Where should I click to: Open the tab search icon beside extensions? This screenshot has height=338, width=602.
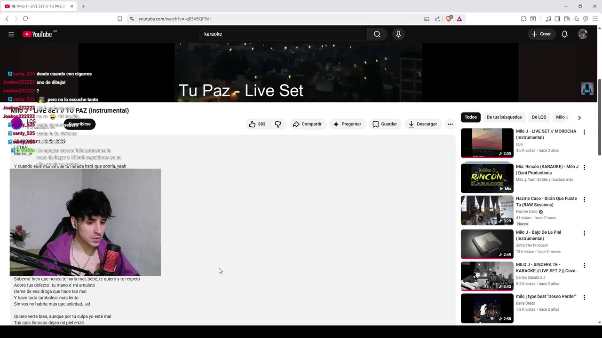click(533, 19)
